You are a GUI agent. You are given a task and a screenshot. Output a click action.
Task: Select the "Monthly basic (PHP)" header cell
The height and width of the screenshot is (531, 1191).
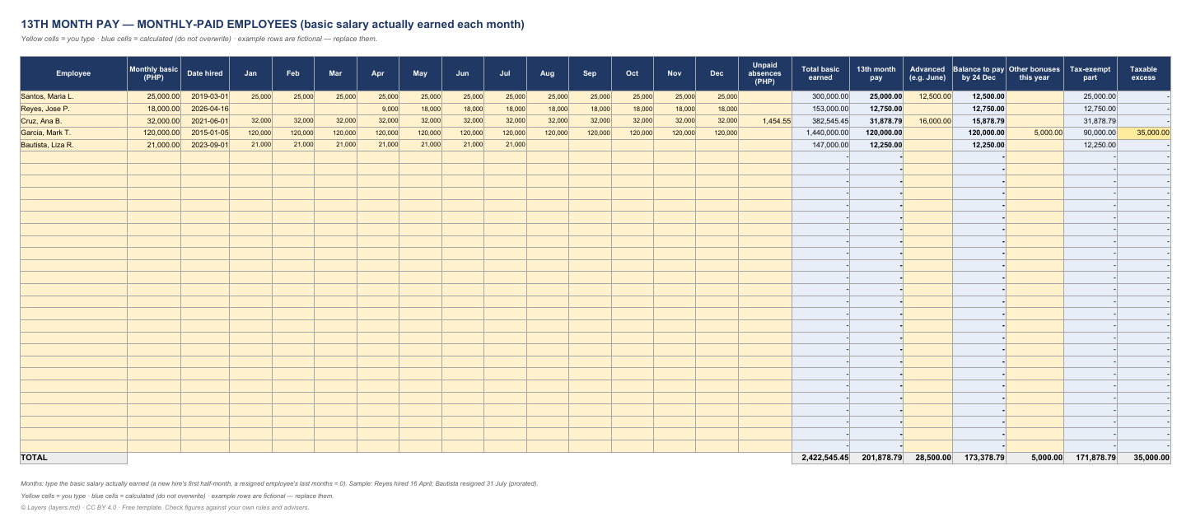click(x=154, y=73)
